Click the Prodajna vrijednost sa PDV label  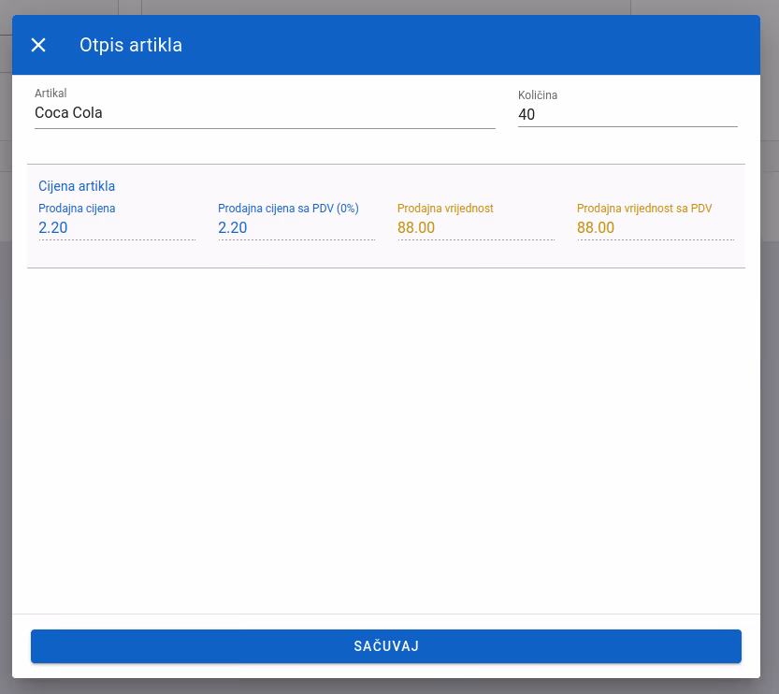[x=644, y=209]
